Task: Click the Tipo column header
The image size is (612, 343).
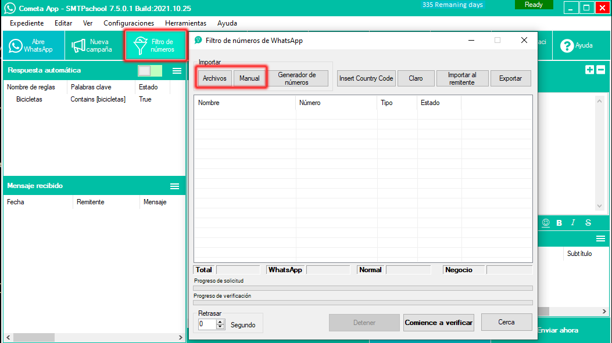Action: 398,103
